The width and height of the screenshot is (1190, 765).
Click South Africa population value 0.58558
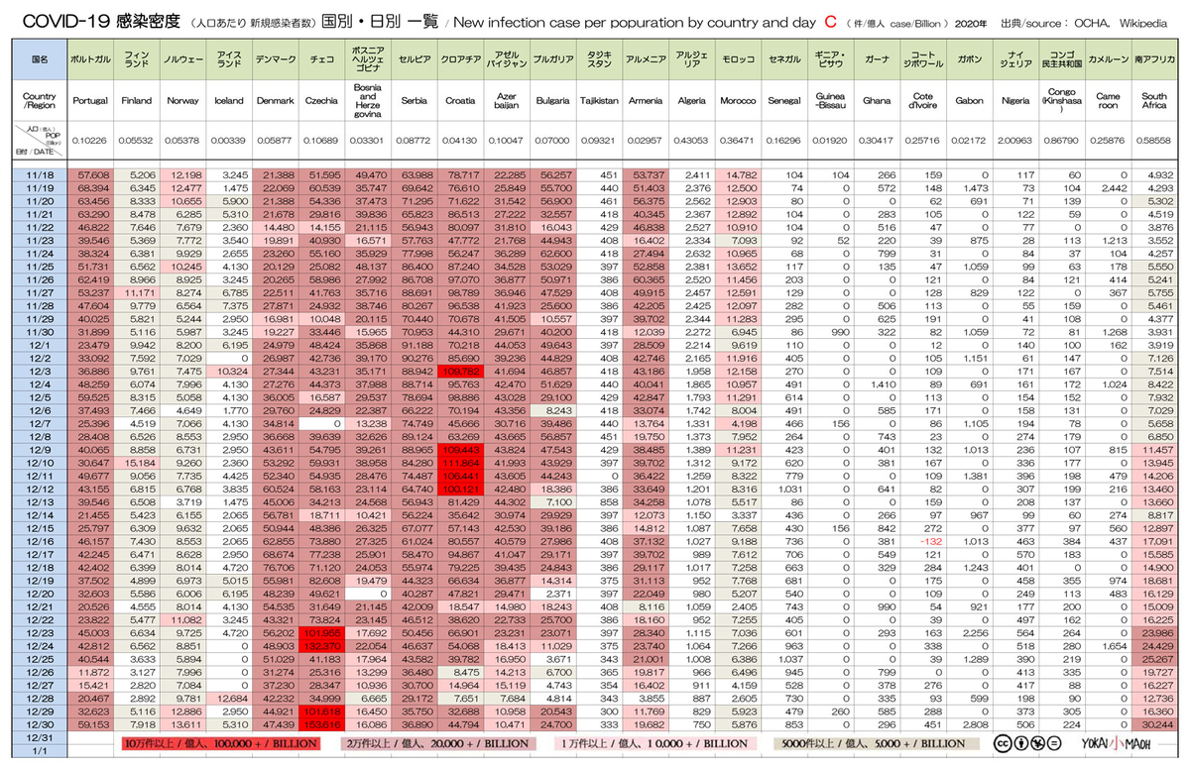point(1154,142)
